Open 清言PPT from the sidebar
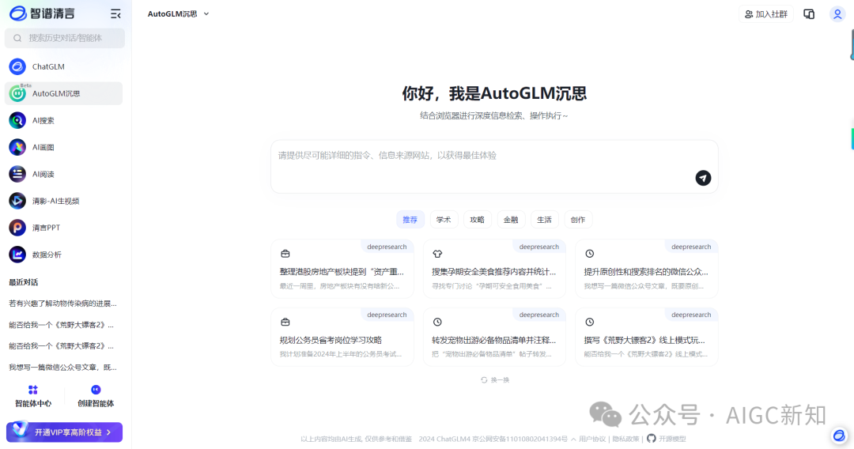The width and height of the screenshot is (854, 449). click(x=64, y=228)
